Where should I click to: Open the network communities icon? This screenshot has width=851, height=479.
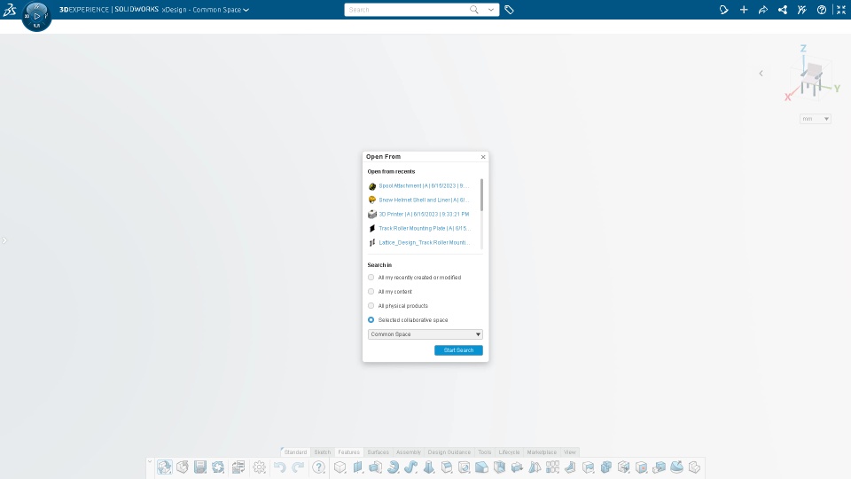pyautogui.click(x=783, y=10)
